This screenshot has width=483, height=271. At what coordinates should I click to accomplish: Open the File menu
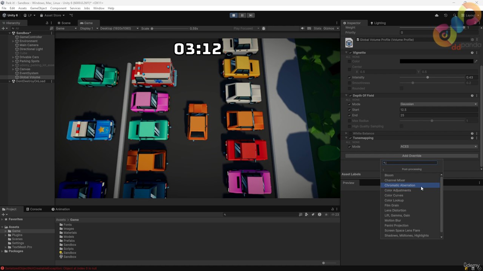click(x=4, y=8)
